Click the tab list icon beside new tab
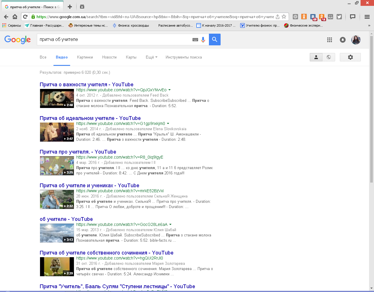 82,7
